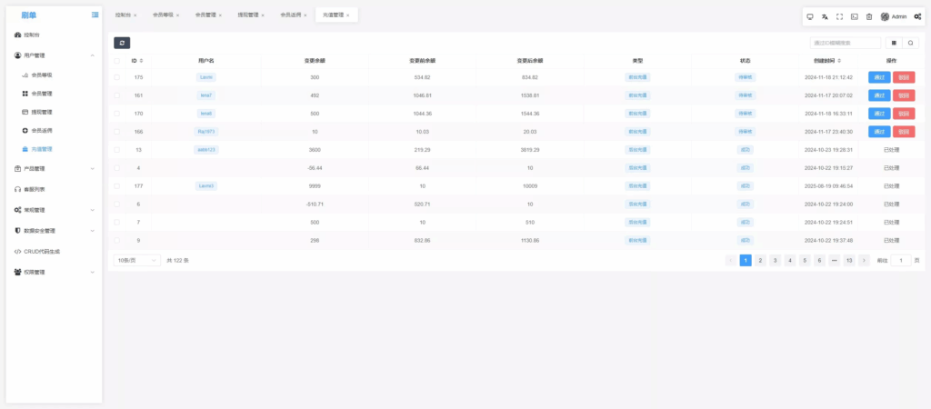931x409 pixels.
Task: Expand the 权限管理 sidebar menu
Action: click(x=55, y=272)
